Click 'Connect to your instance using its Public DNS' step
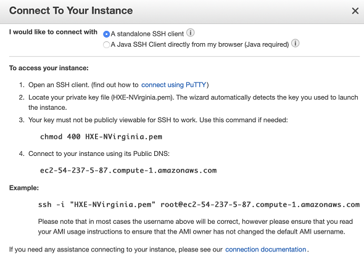Image resolution: width=364 pixels, height=257 pixels. [99, 154]
